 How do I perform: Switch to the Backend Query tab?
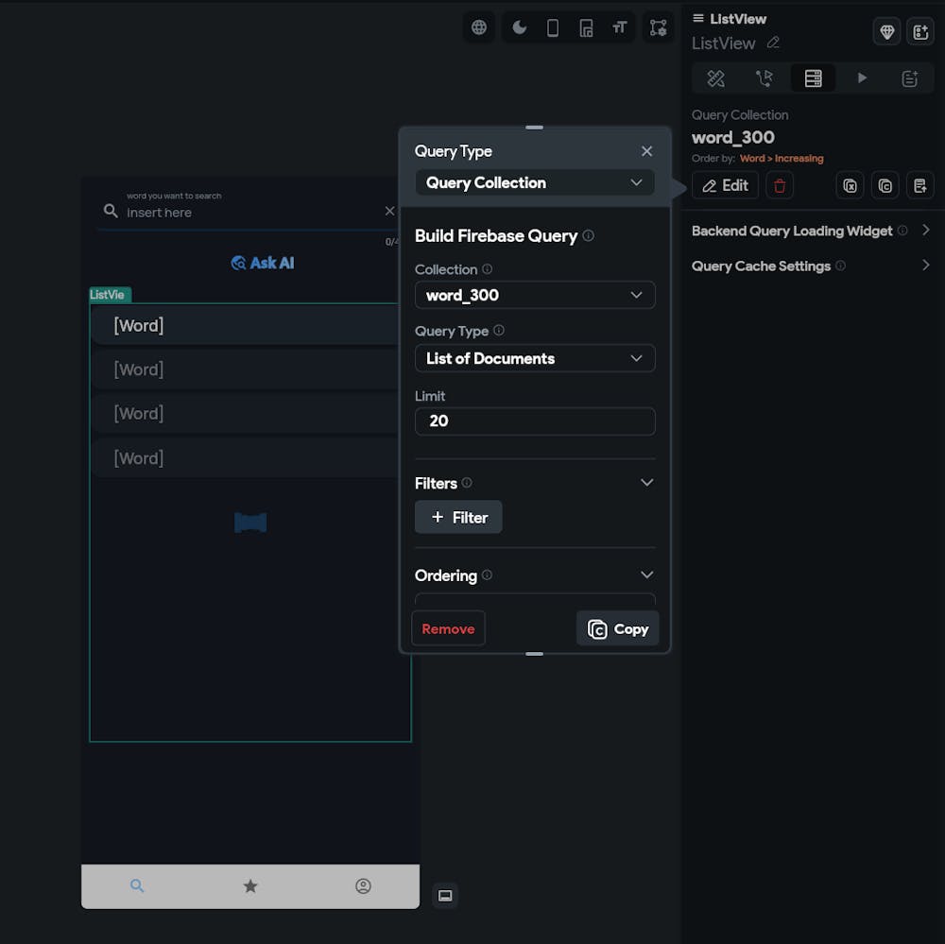(813, 78)
